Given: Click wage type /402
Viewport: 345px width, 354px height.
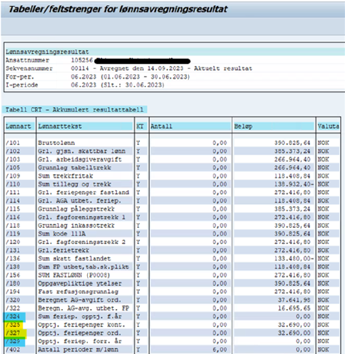Looking at the screenshot, I should (x=13, y=349).
